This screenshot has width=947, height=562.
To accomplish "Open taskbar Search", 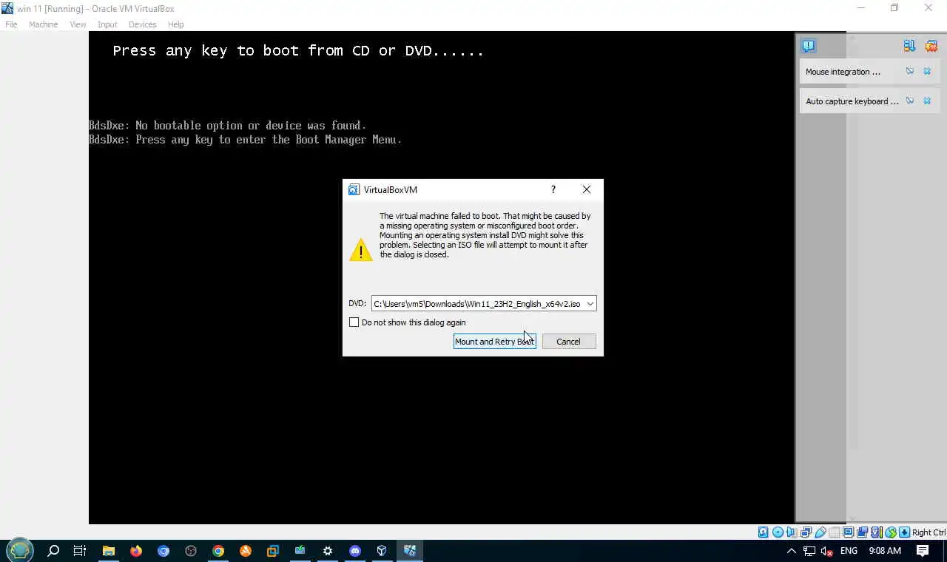I will pyautogui.click(x=53, y=551).
